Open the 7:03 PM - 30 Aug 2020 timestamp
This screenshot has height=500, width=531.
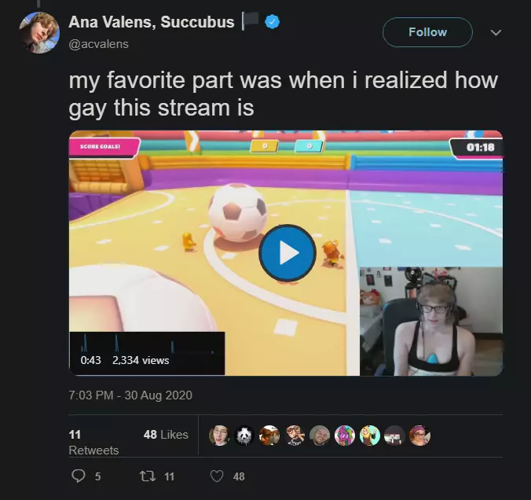coord(130,395)
